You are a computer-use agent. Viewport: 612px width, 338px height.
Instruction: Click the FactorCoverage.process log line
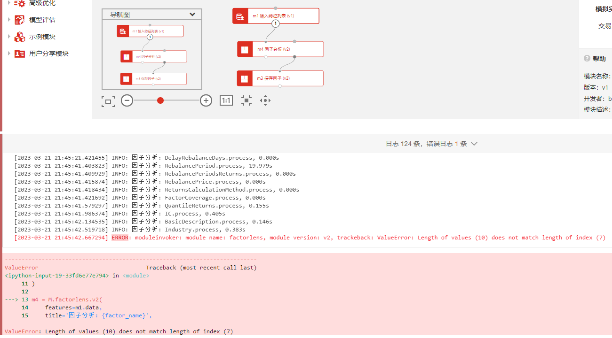140,198
